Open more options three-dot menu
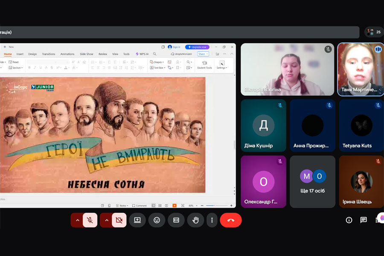This screenshot has width=384, height=256. click(x=212, y=220)
